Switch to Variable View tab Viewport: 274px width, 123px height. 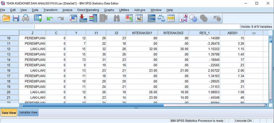28,112
